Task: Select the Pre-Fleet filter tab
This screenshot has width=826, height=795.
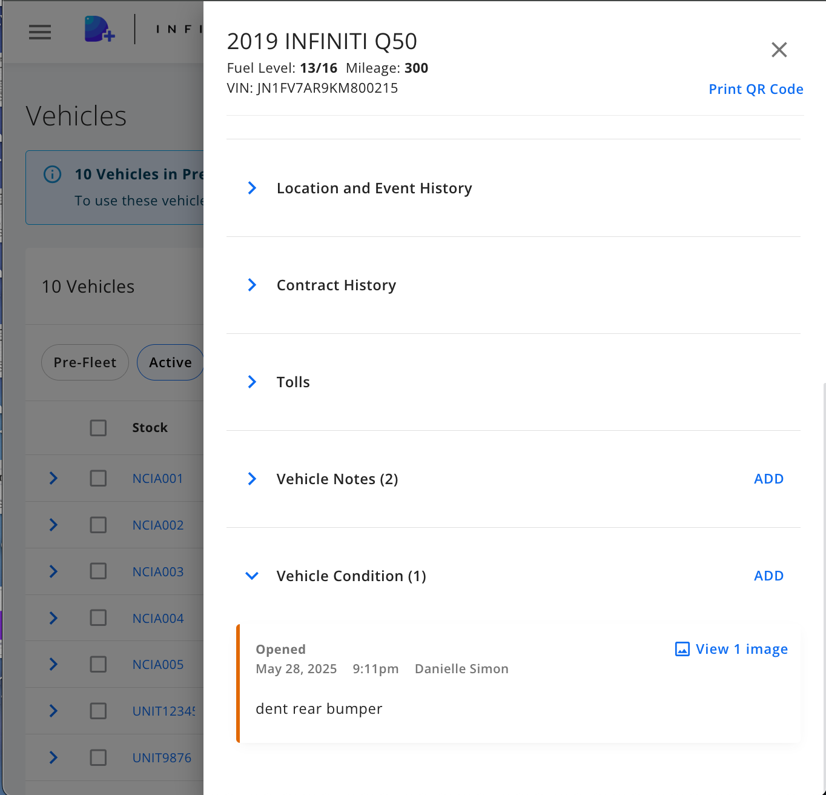Action: (85, 362)
